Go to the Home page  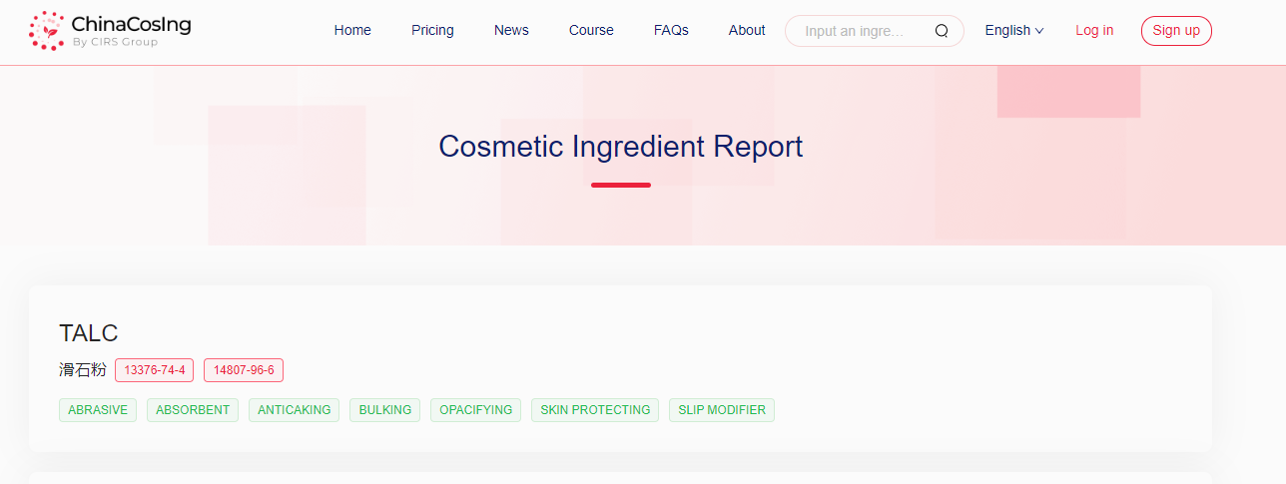pyautogui.click(x=352, y=31)
